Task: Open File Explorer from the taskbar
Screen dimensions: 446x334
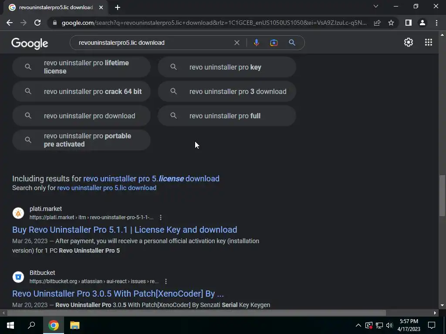Action: coord(75,325)
